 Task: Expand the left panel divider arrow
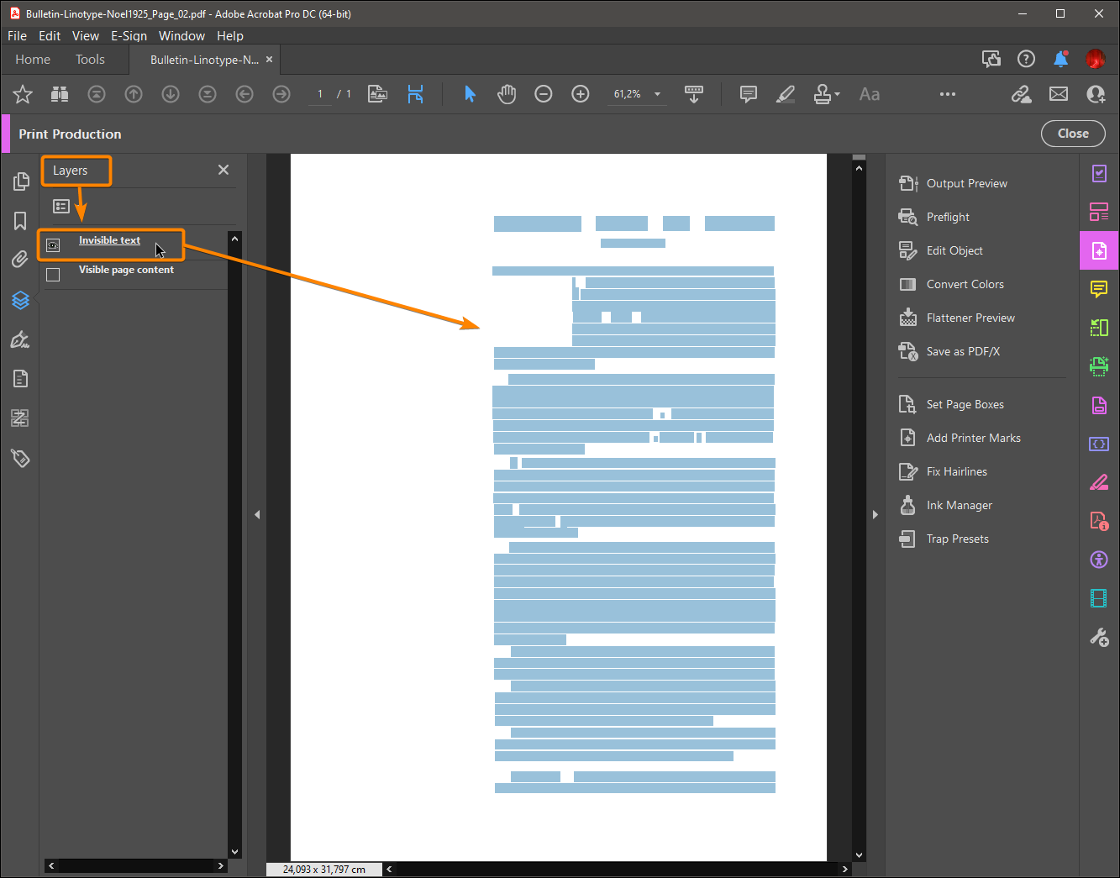click(257, 514)
